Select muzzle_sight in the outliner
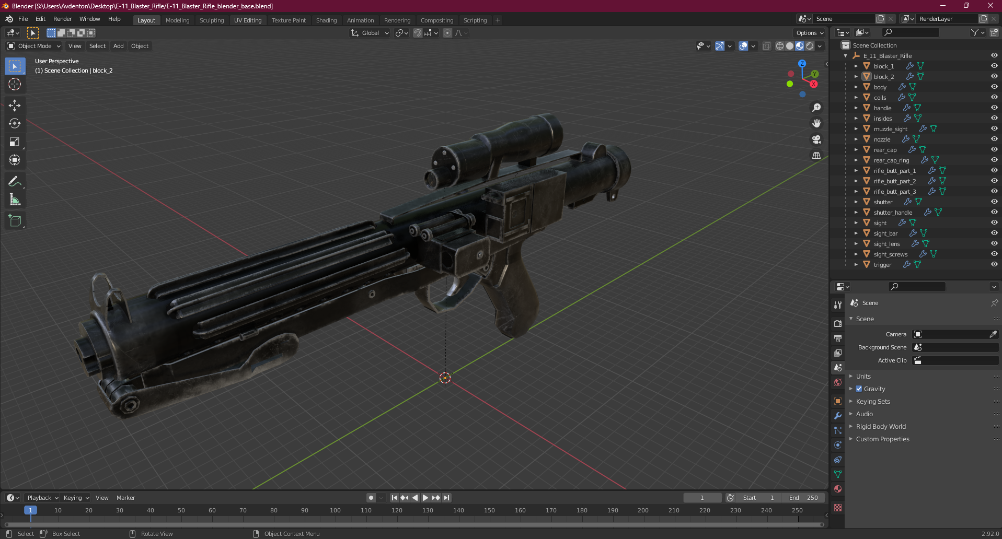1002x539 pixels. (x=890, y=129)
